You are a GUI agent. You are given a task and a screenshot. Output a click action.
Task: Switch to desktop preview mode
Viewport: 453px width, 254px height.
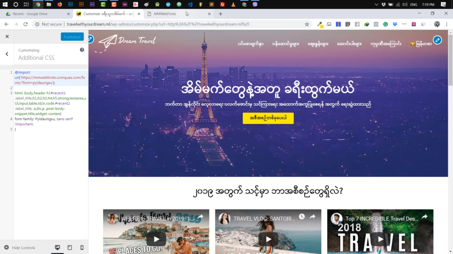[58, 247]
